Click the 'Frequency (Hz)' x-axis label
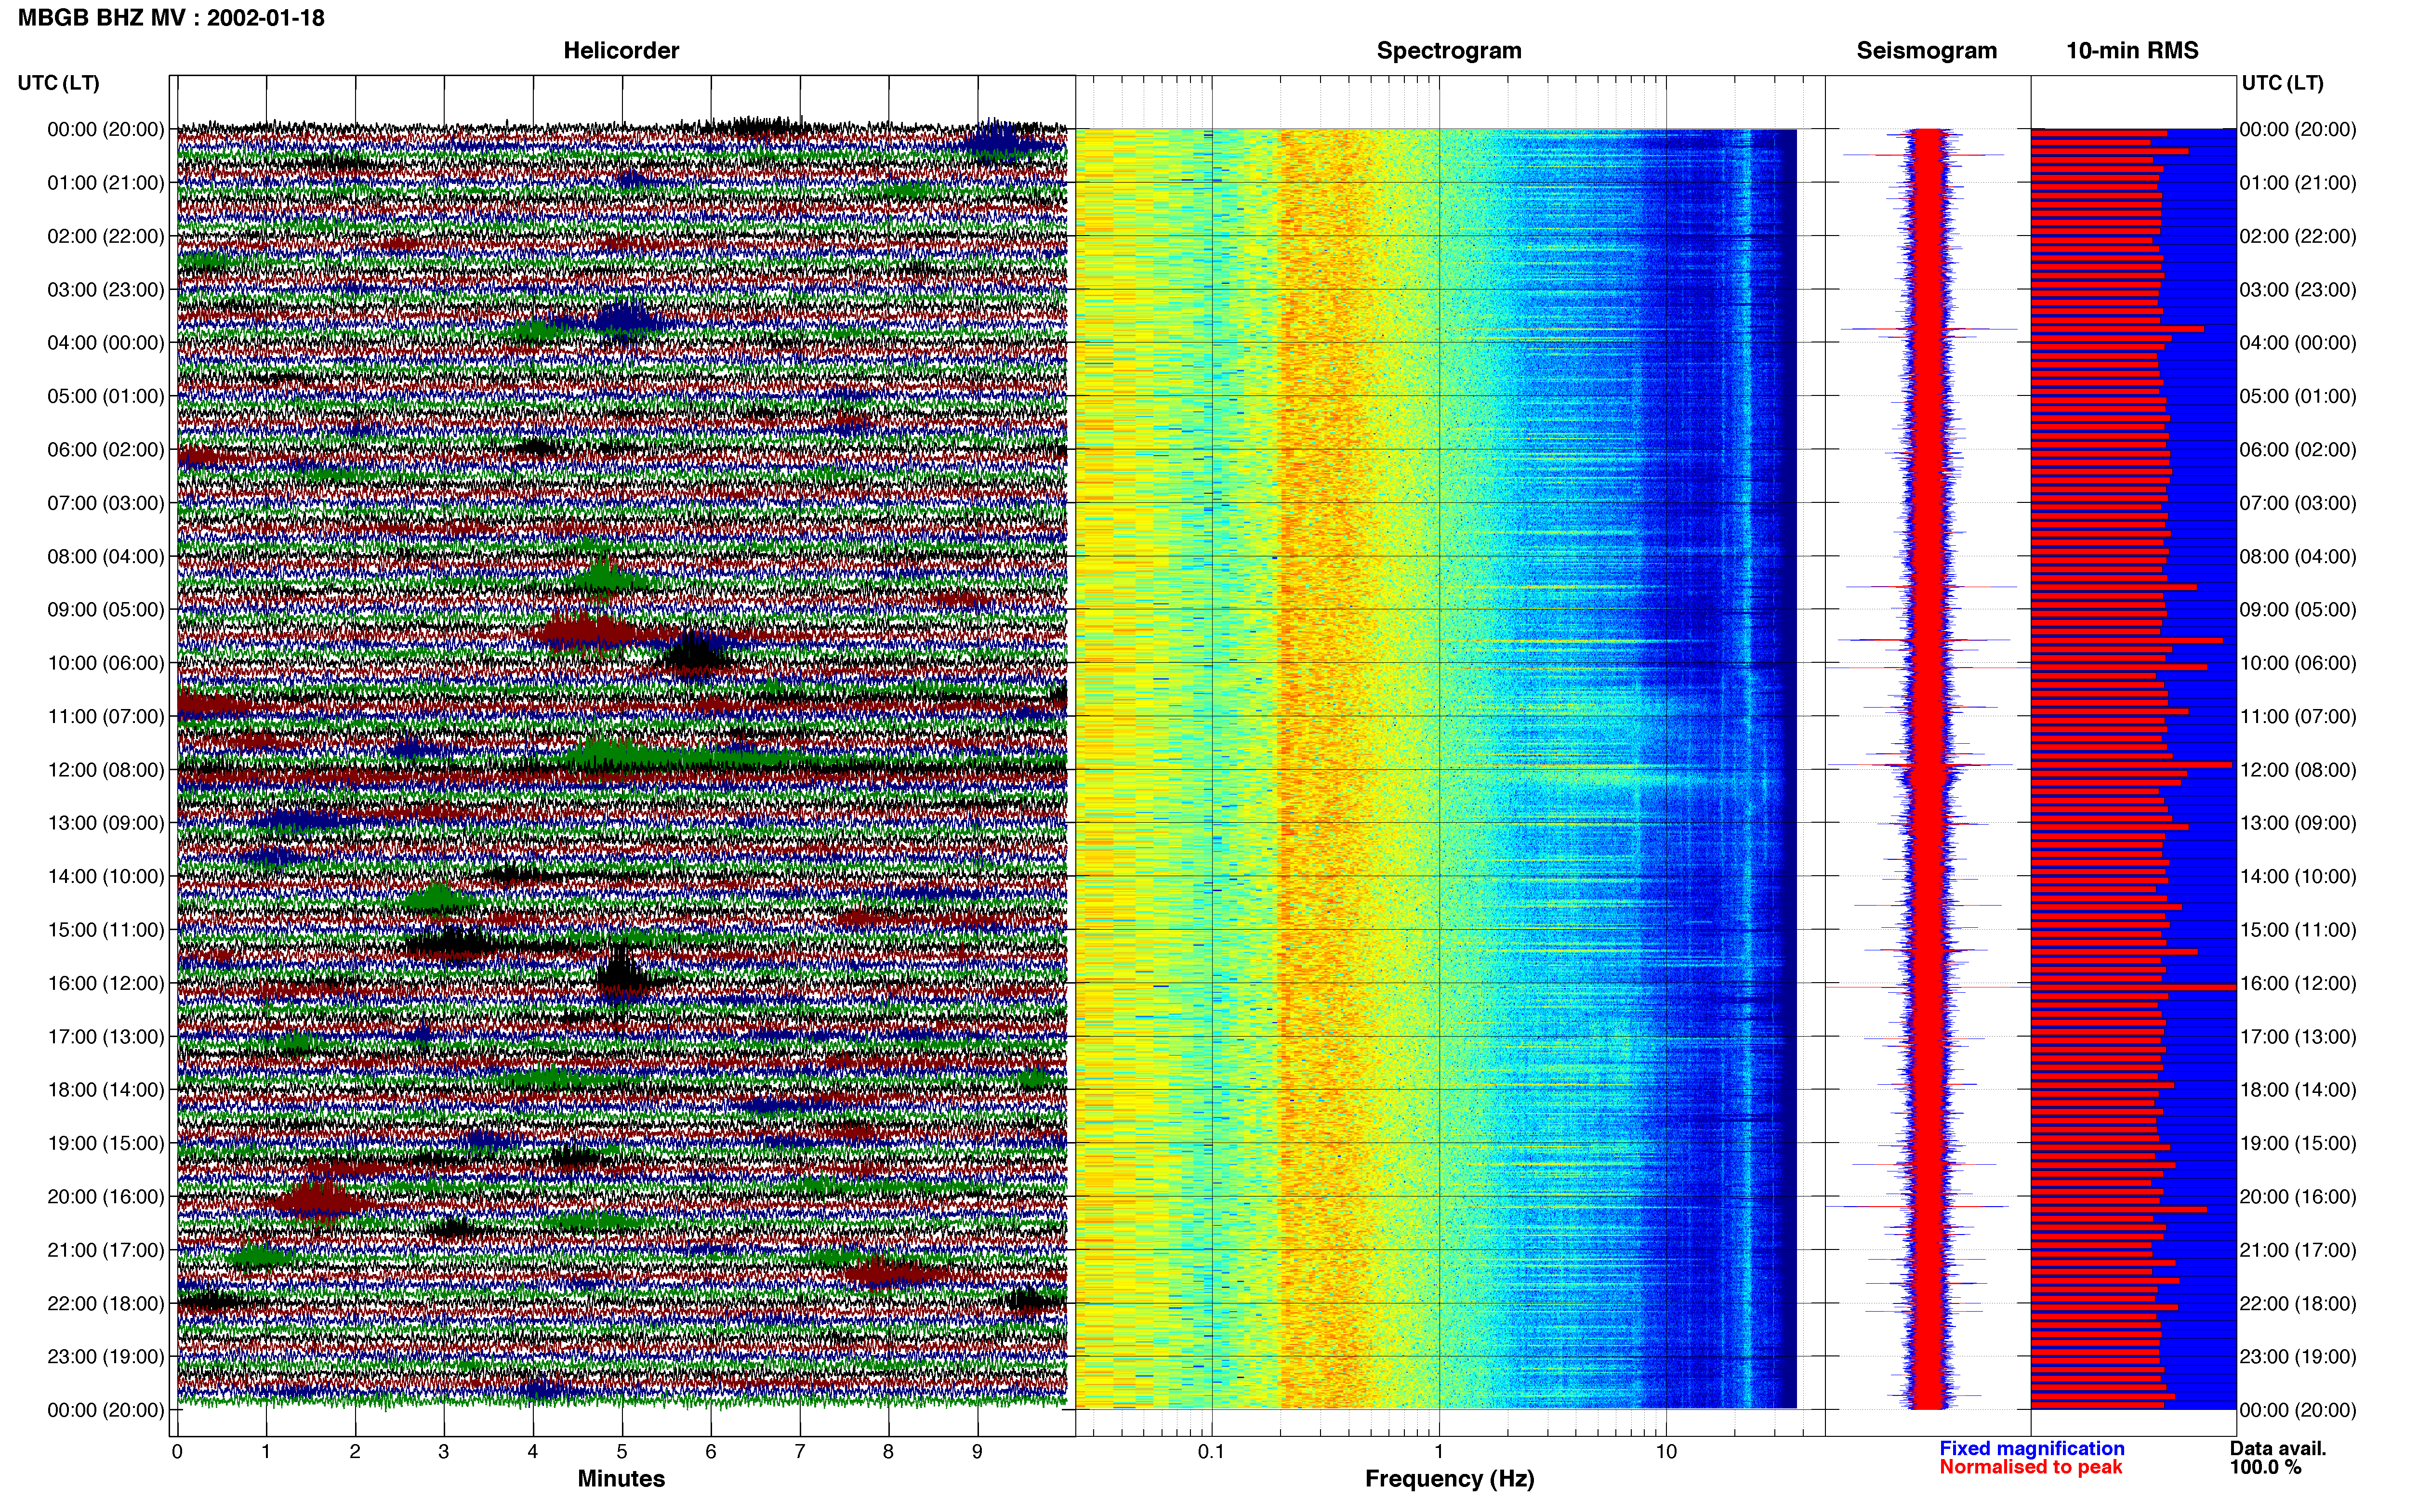Screen dimensions: 2418x1512 pyautogui.click(x=1449, y=1479)
